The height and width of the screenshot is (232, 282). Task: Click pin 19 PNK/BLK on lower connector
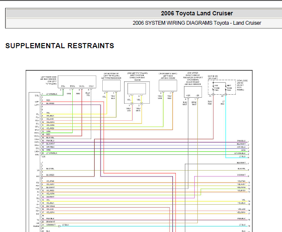[50, 219]
